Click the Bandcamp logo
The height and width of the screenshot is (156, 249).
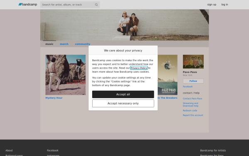tap(28, 5)
